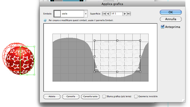Click the 'Applica grafica' dialog title
Image resolution: width=190 pixels, height=107 pixels.
(x=112, y=4)
